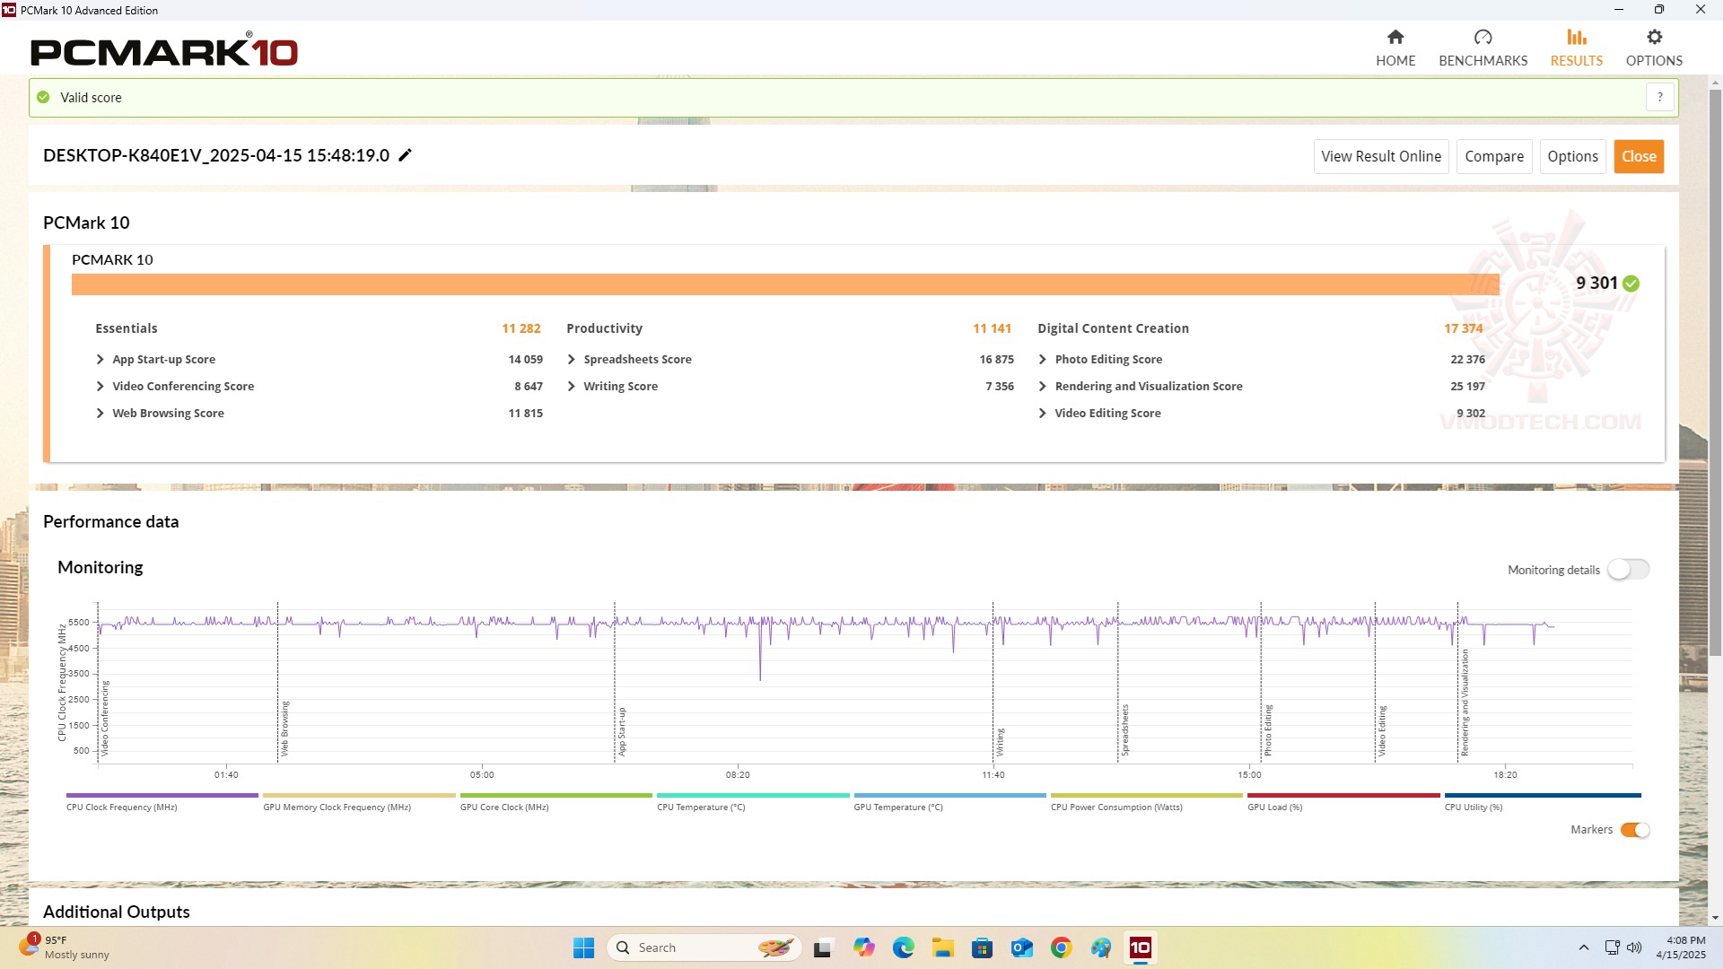This screenshot has width=1723, height=969.
Task: Open the Compare button
Action: (x=1493, y=156)
